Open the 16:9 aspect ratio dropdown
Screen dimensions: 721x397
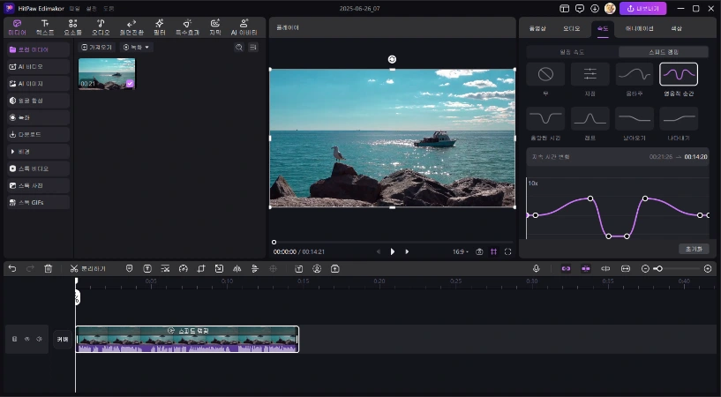461,251
